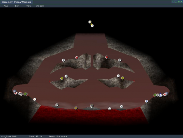The image size is (183, 138).
Task: Select the yellow S marker at the top
Action: tap(90, 22)
